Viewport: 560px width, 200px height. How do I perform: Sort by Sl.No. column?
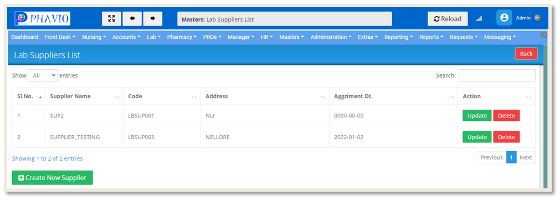click(29, 96)
